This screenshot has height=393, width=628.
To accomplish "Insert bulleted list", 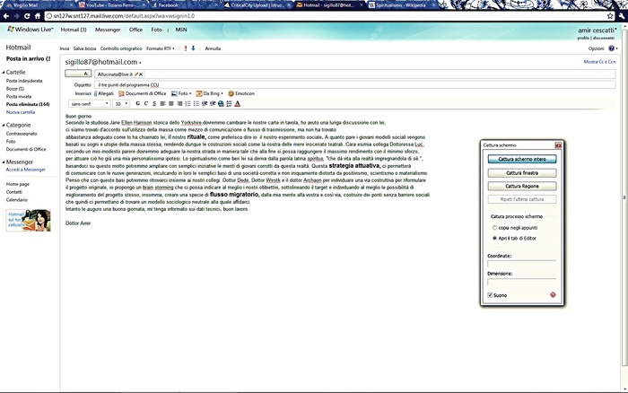I will 196,104.
